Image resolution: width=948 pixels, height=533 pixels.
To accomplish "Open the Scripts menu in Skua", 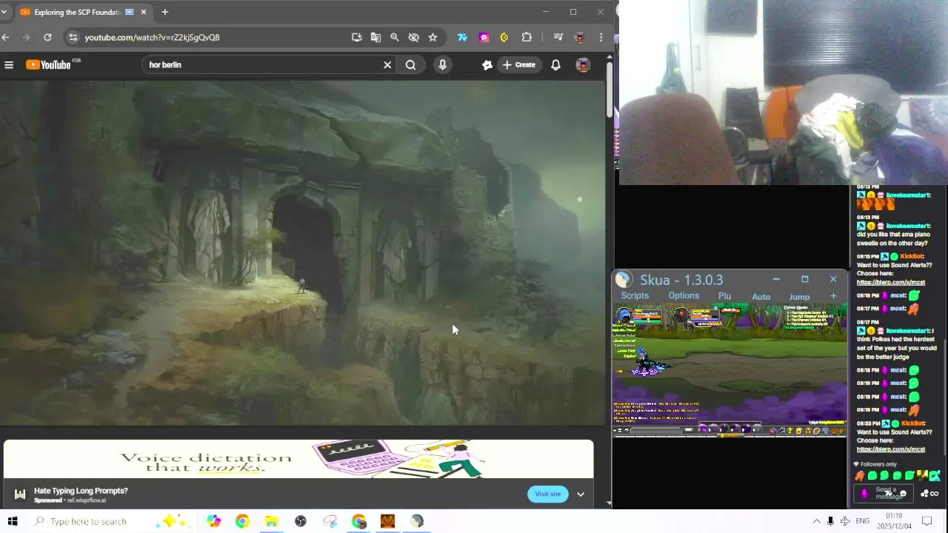I will click(x=635, y=295).
